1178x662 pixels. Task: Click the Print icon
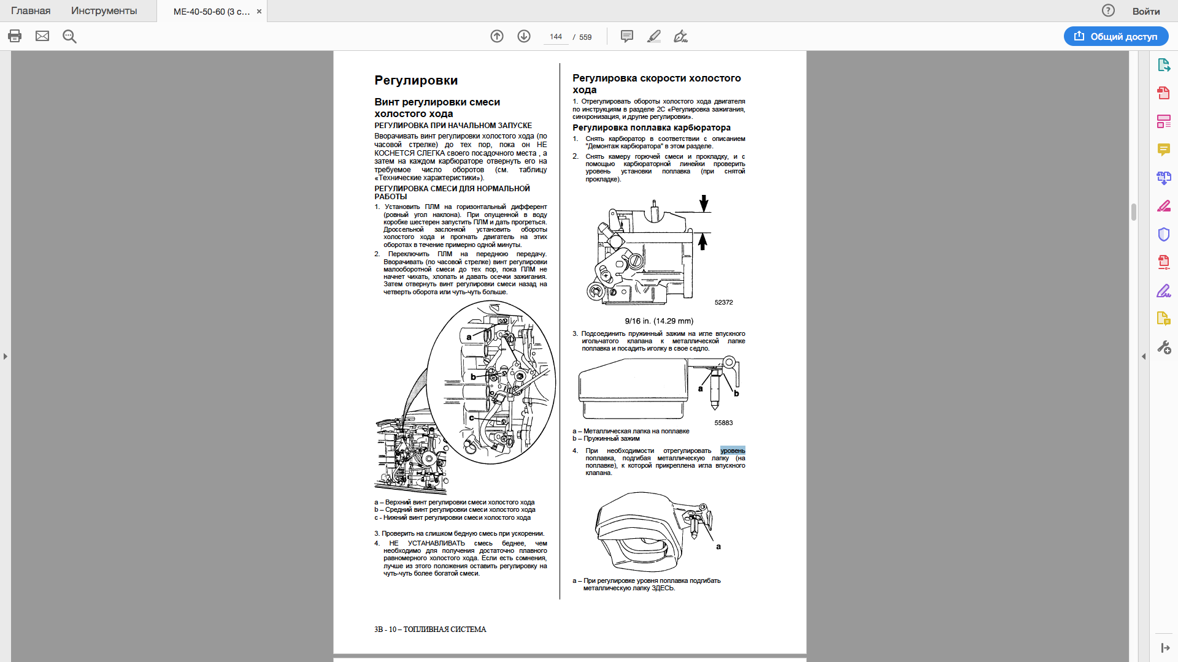coord(15,36)
